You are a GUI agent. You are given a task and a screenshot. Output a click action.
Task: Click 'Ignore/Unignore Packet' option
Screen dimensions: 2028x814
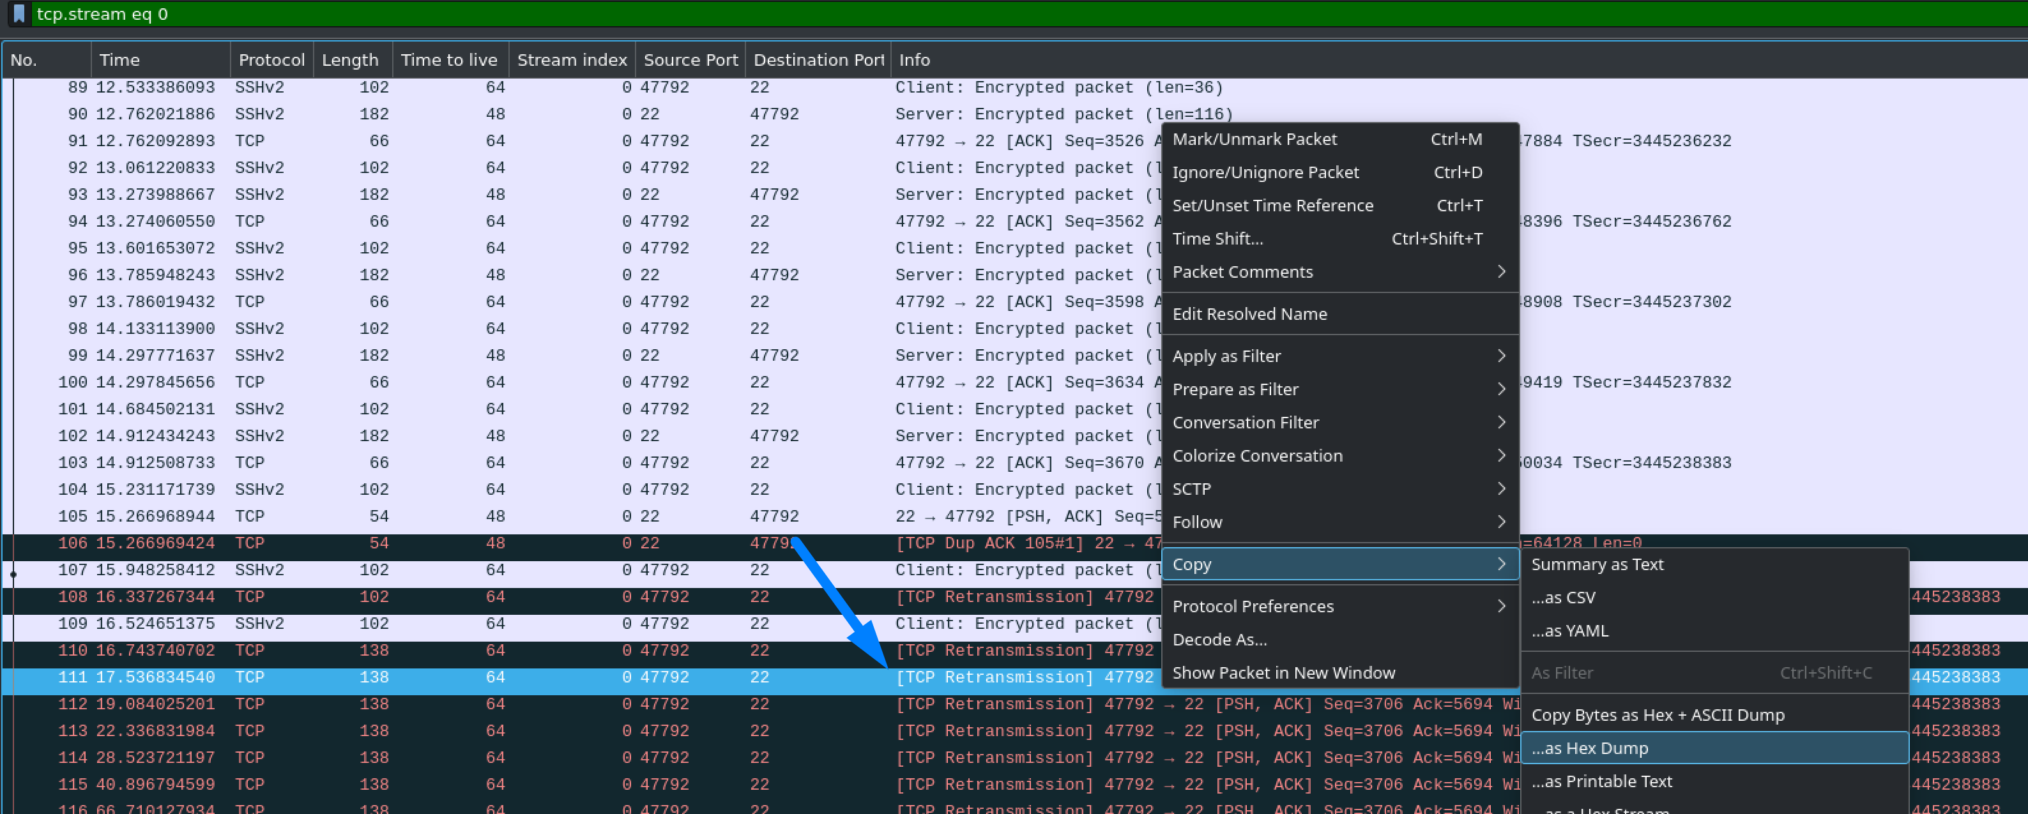(x=1271, y=172)
